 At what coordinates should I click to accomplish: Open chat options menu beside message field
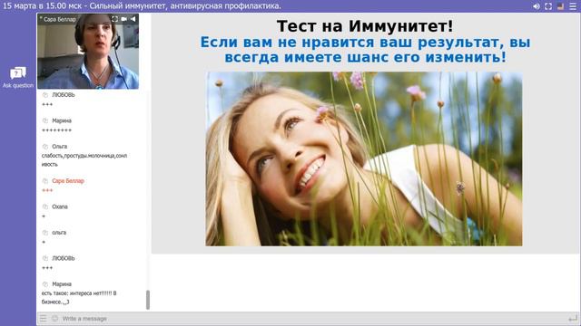[x=44, y=318]
